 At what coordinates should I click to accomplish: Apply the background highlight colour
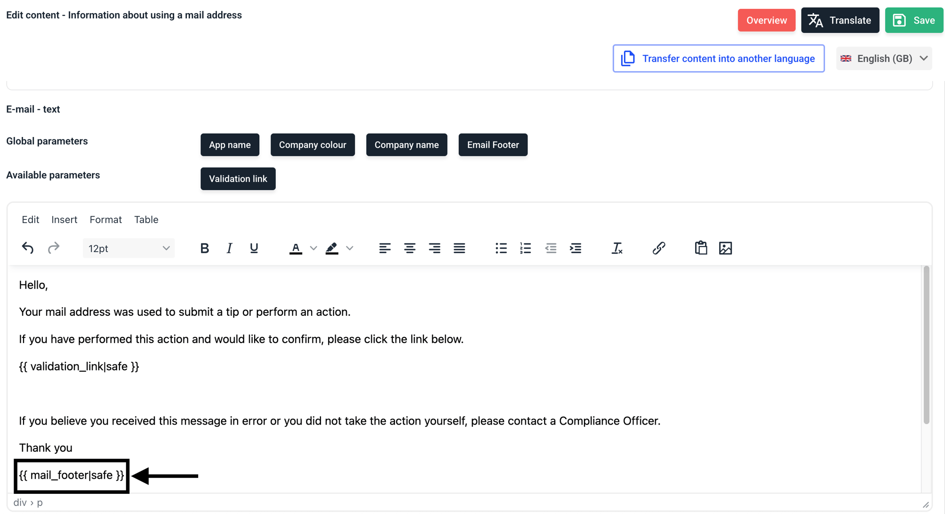point(332,248)
